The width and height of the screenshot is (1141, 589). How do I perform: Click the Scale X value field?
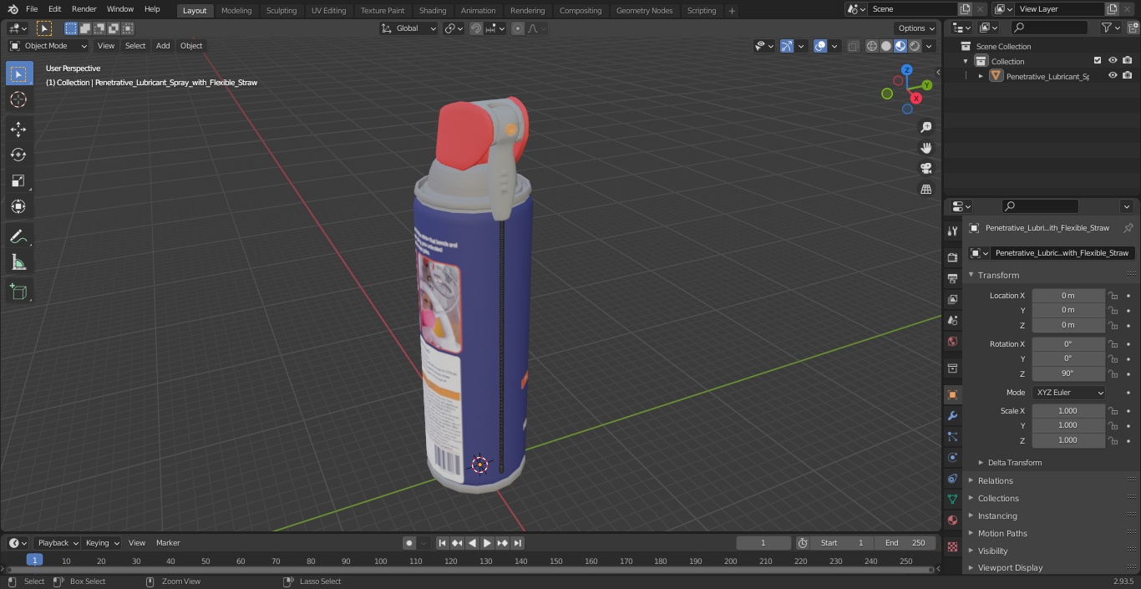tap(1068, 411)
